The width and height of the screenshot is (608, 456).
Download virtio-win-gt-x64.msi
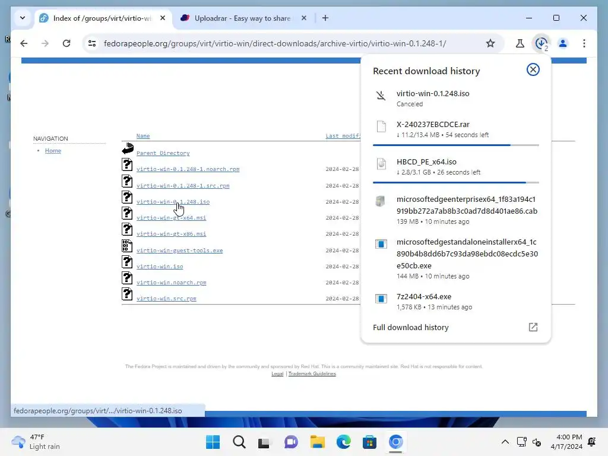click(x=171, y=217)
